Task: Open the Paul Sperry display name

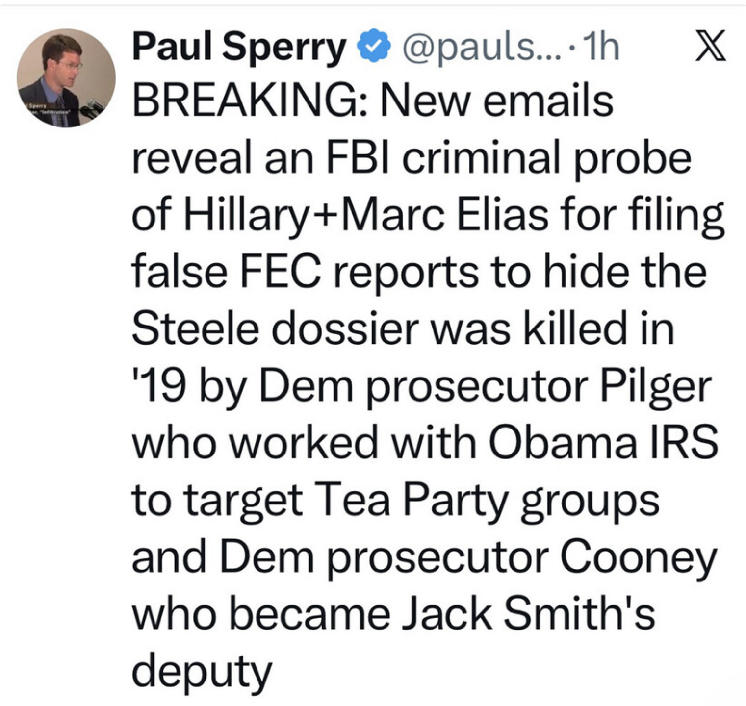Action: pos(239,48)
